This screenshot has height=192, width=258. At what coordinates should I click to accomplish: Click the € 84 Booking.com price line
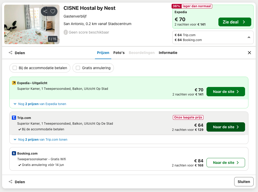pos(188,40)
